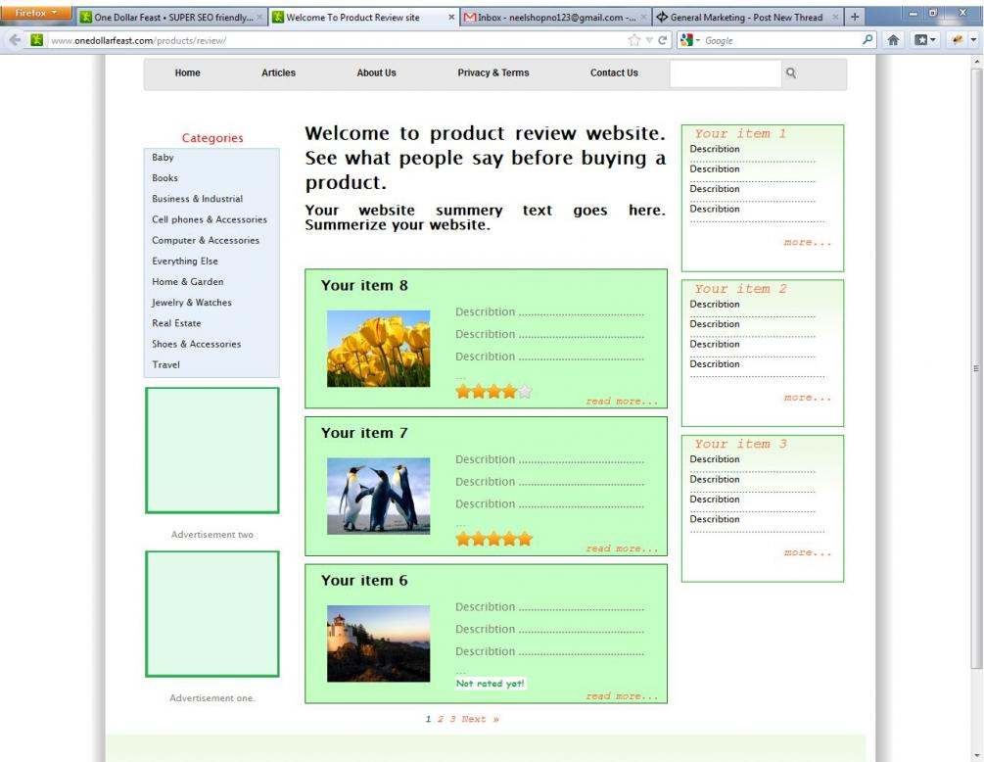This screenshot has width=984, height=762.
Task: Click read more for item 7
Action: click(622, 548)
